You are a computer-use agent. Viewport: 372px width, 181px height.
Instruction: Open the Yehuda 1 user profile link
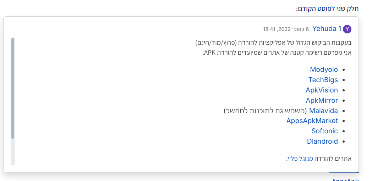point(327,29)
